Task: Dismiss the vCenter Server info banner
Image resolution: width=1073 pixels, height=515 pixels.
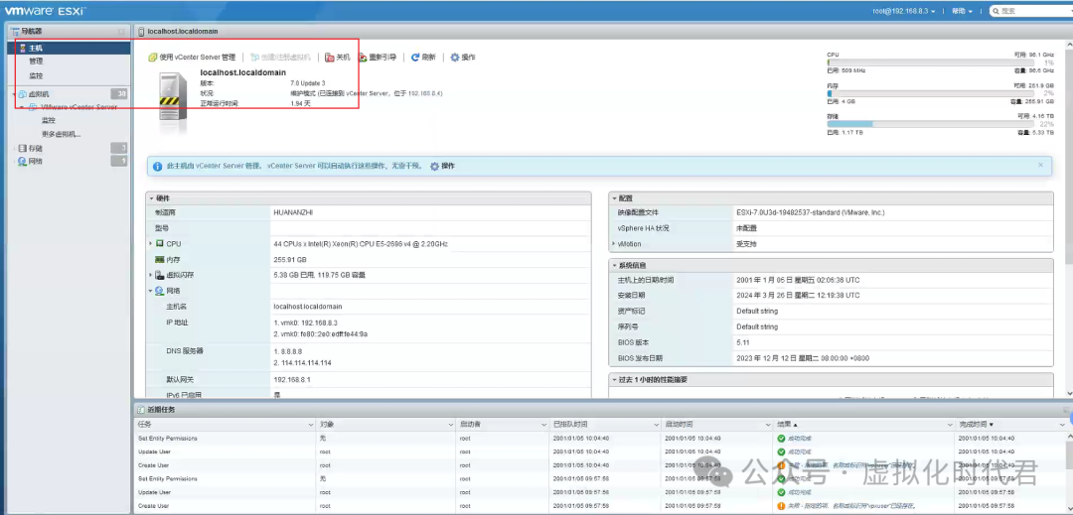Action: 1041,165
